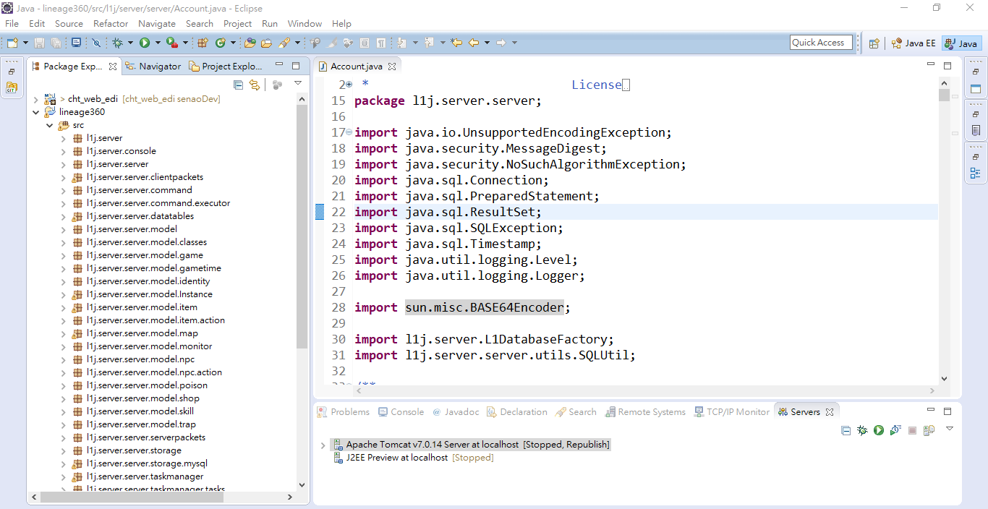The height and width of the screenshot is (509, 988).
Task: Click the Open Type icon
Action: click(250, 43)
